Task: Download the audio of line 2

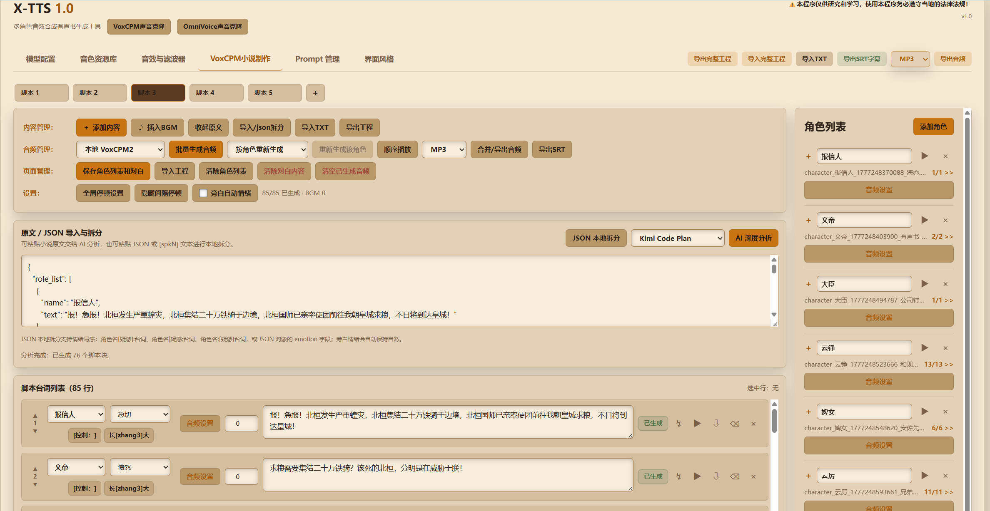Action: tap(716, 476)
